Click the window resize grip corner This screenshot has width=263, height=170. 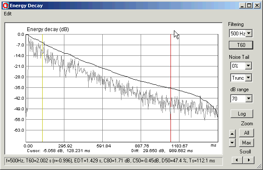pyautogui.click(x=259, y=166)
